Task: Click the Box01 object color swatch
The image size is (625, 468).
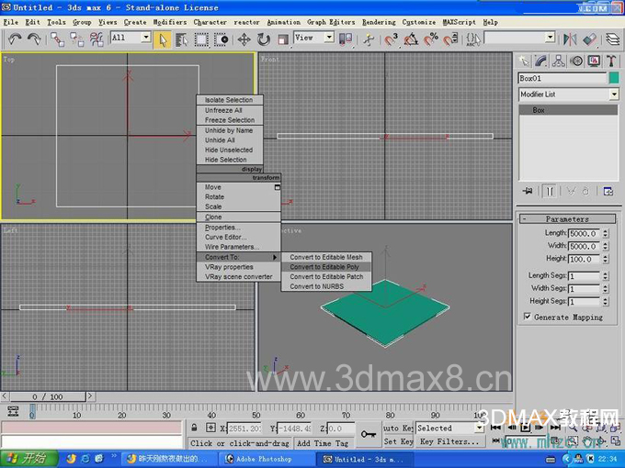Action: 614,78
